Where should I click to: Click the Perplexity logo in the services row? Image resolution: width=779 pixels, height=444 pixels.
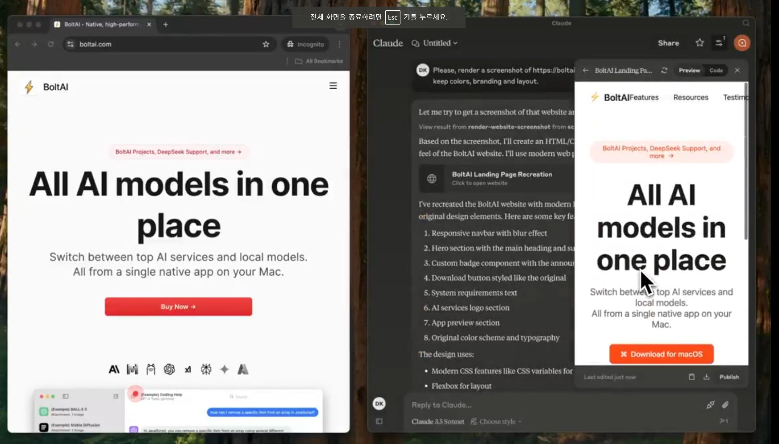[x=206, y=369]
